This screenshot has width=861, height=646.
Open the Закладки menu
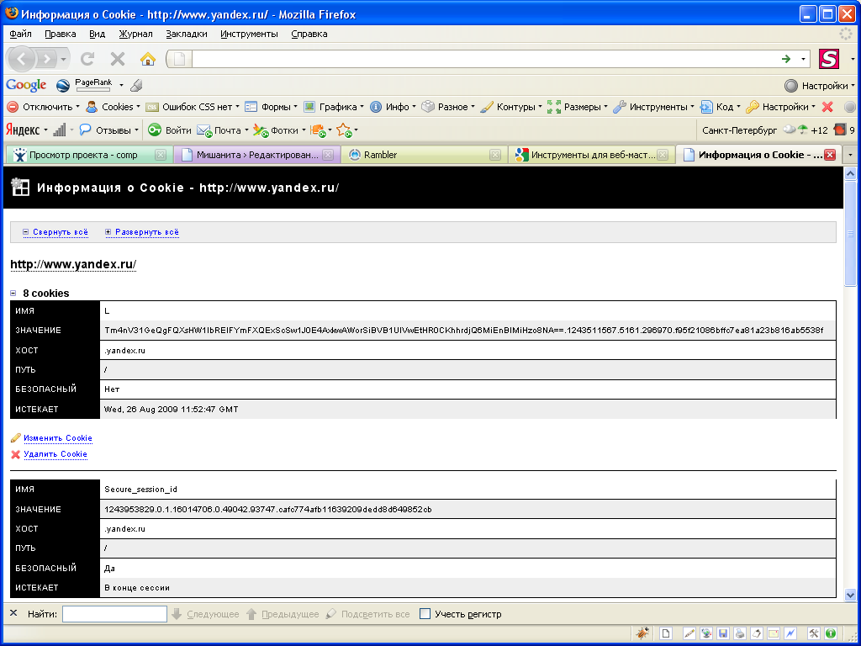click(x=187, y=34)
